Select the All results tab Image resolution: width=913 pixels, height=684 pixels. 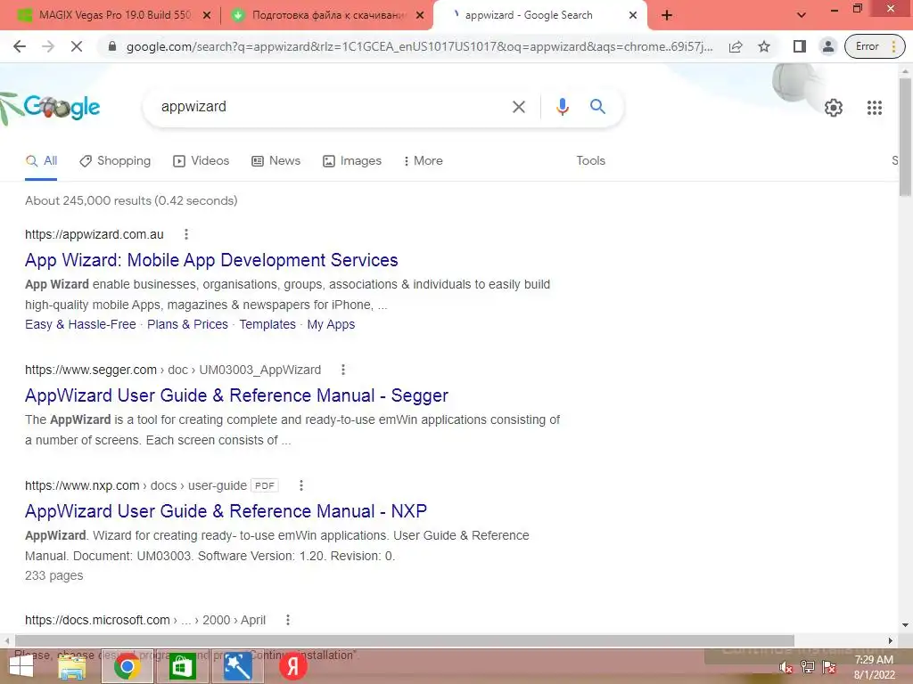click(x=41, y=161)
